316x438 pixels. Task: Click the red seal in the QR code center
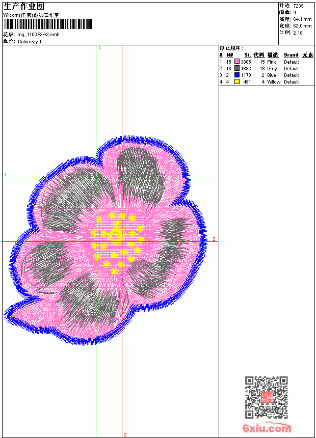click(x=267, y=397)
